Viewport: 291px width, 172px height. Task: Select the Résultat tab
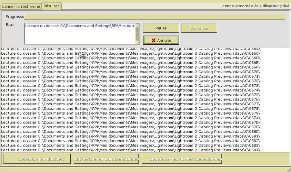click(x=51, y=6)
